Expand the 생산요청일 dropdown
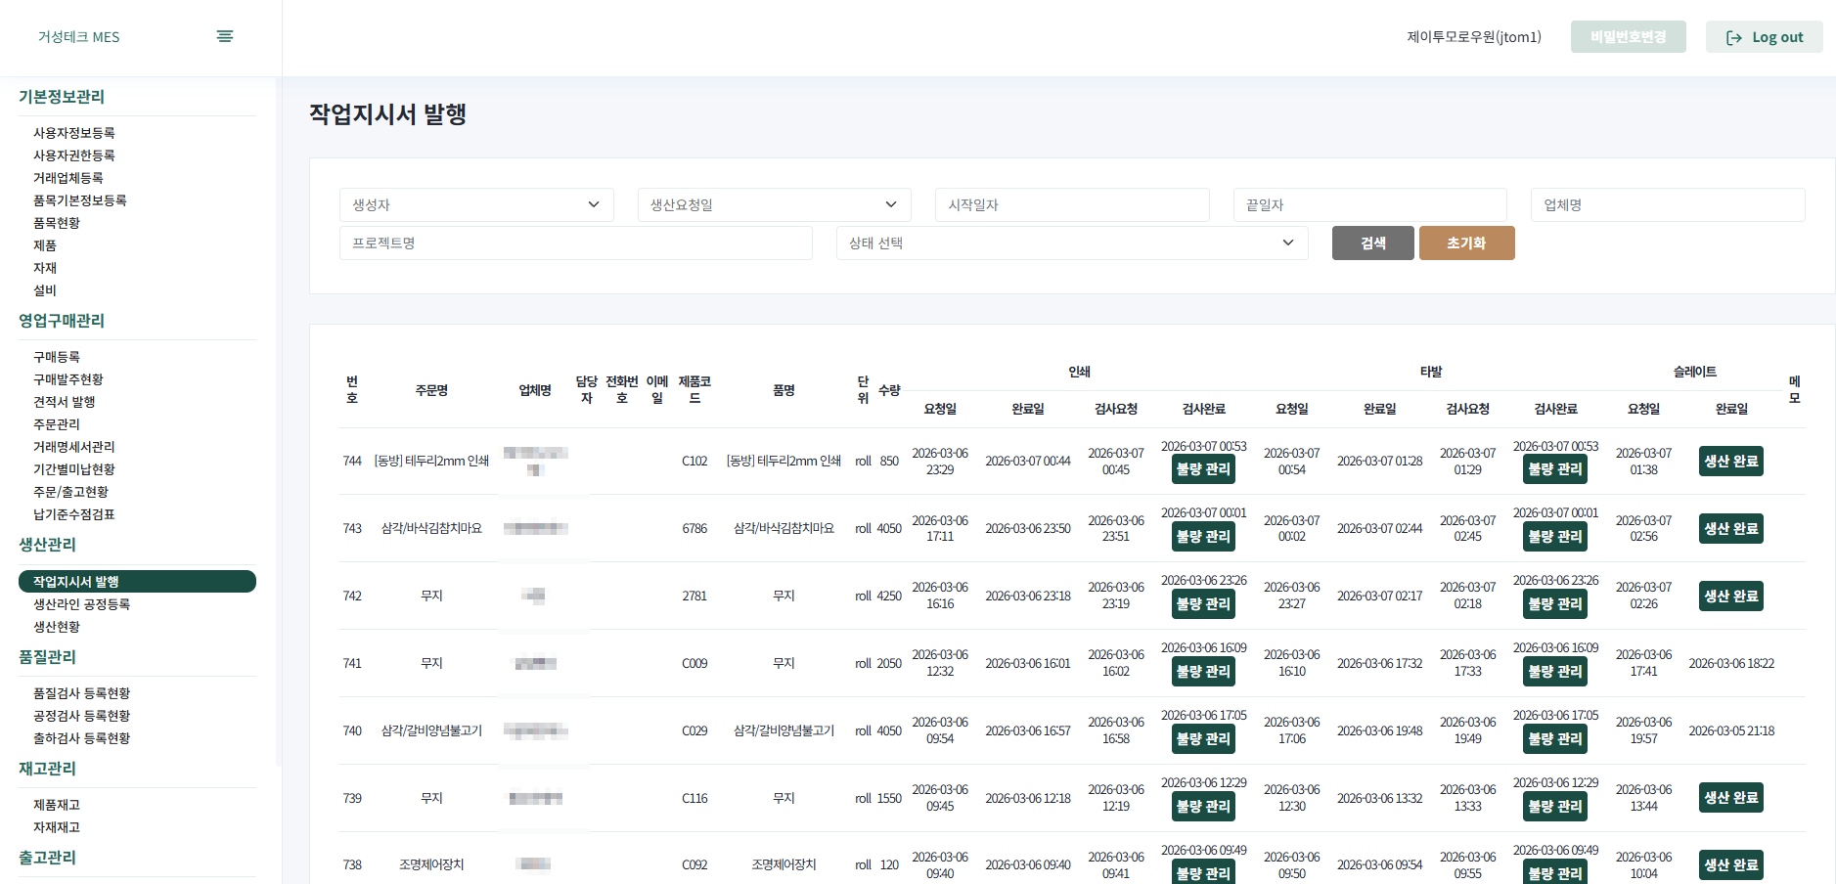1836x884 pixels. [774, 204]
